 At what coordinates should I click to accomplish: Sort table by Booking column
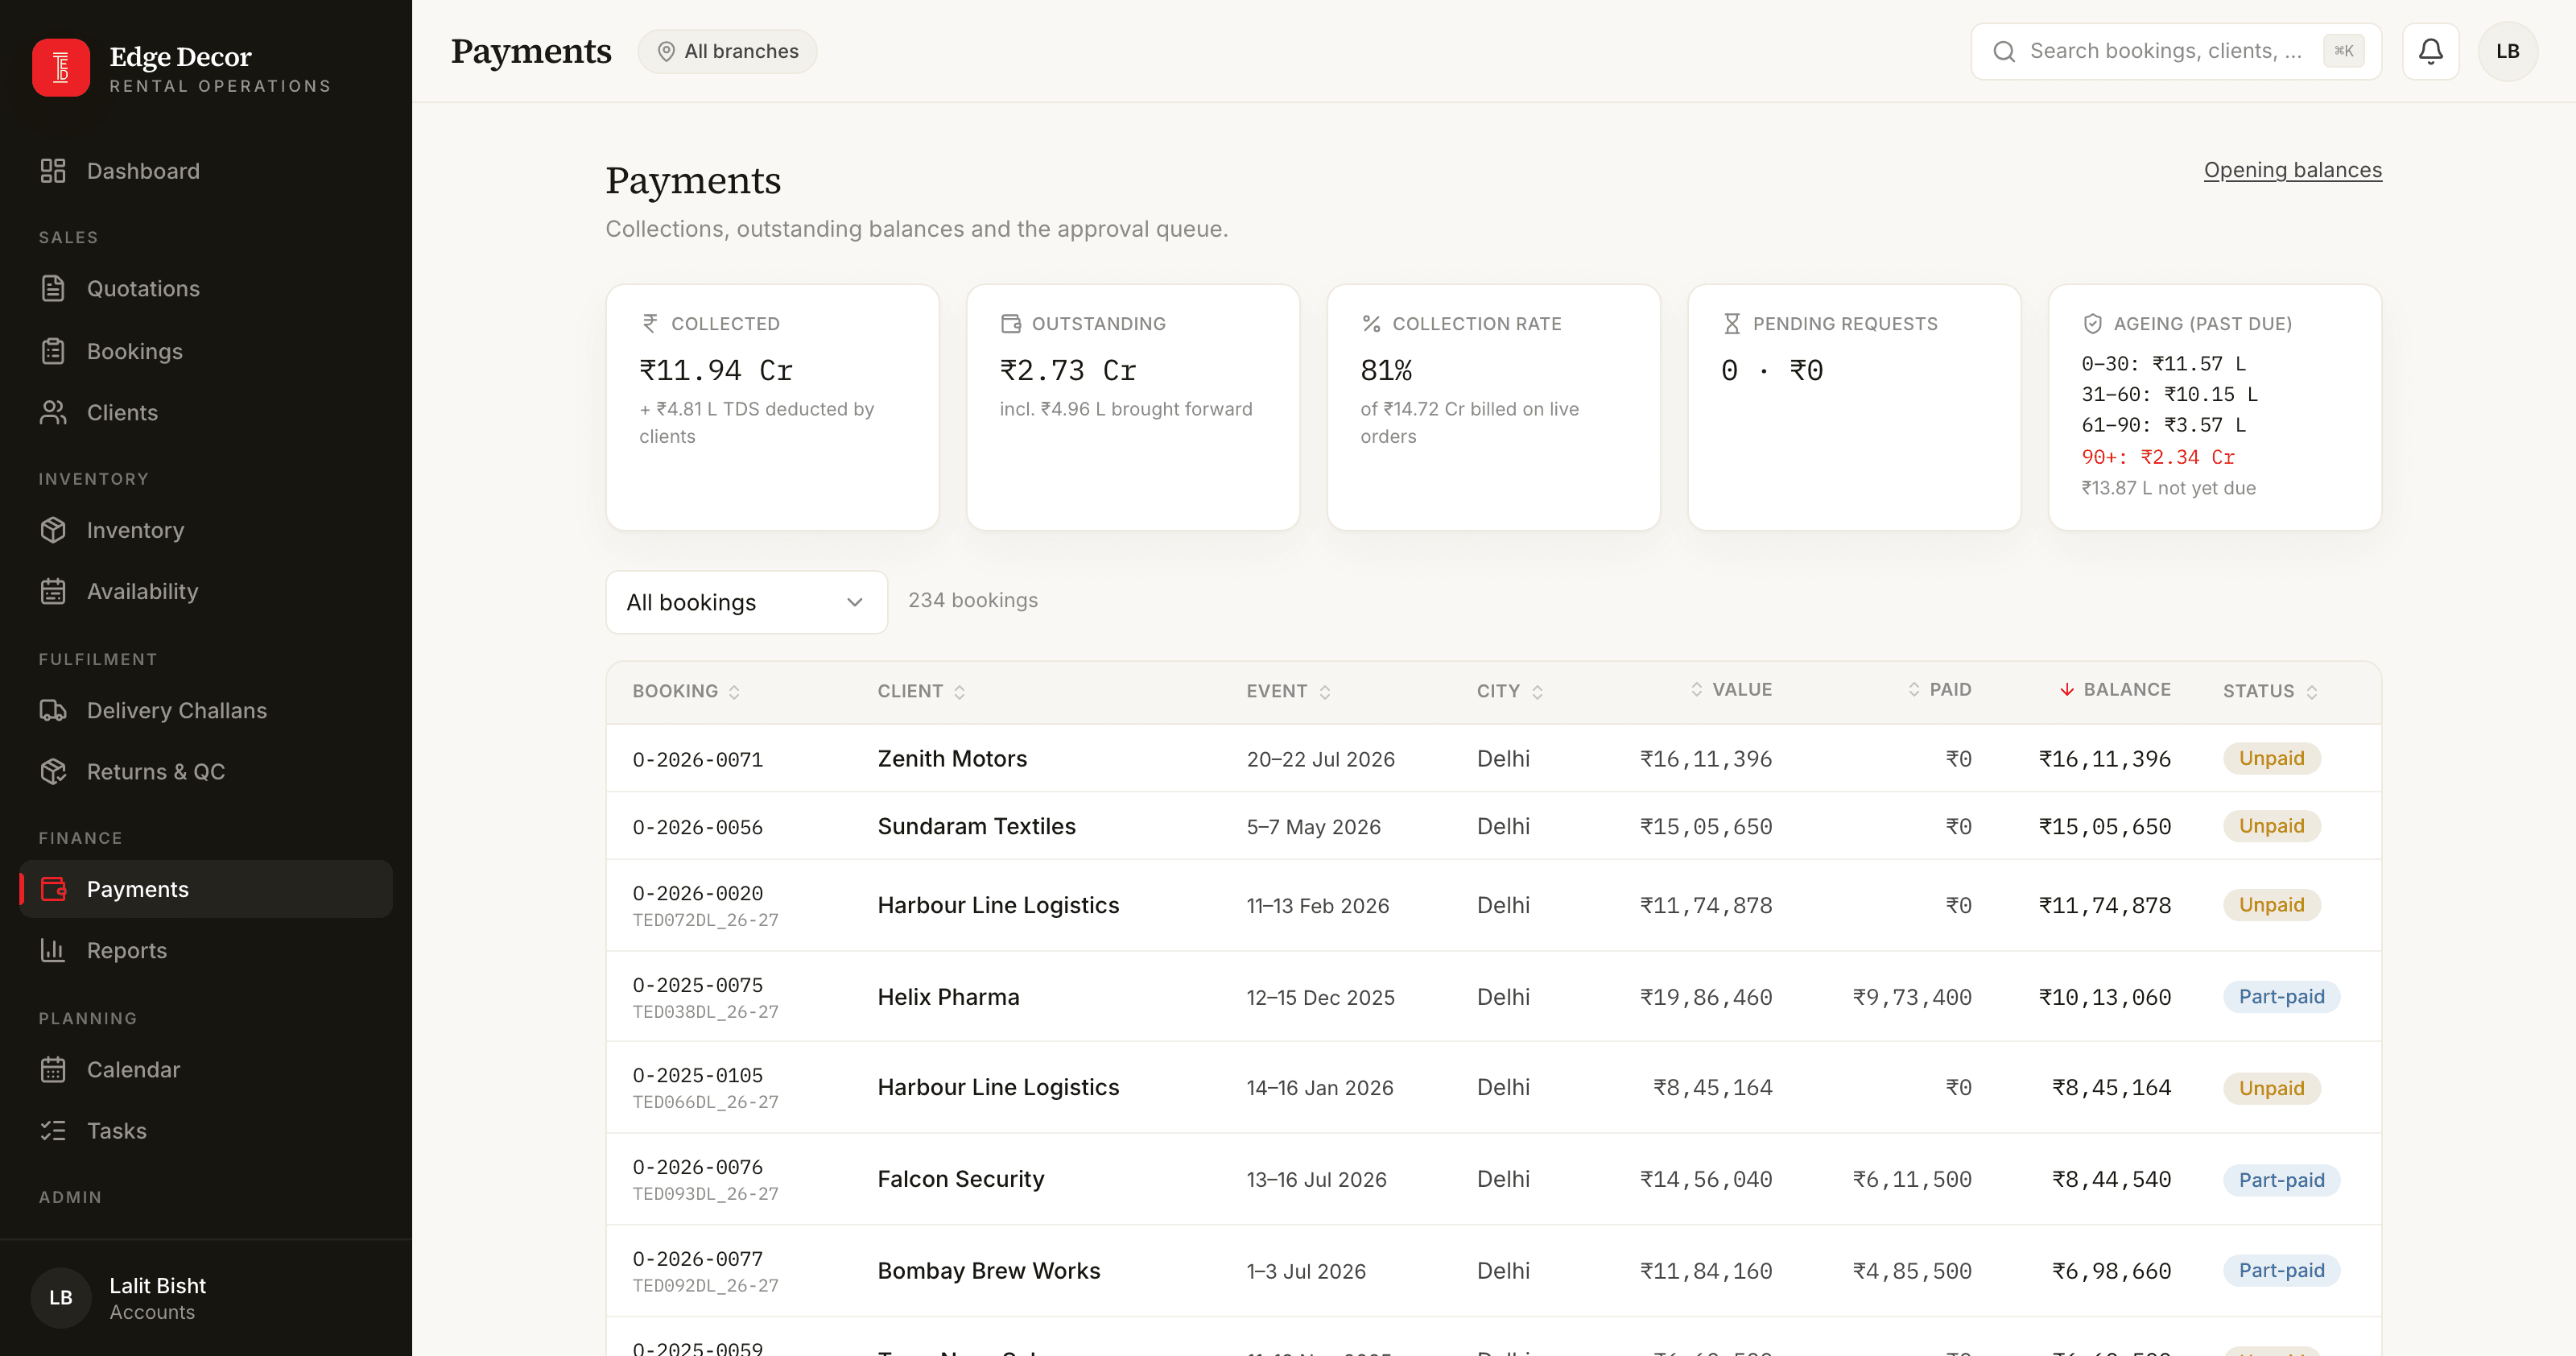point(686,691)
